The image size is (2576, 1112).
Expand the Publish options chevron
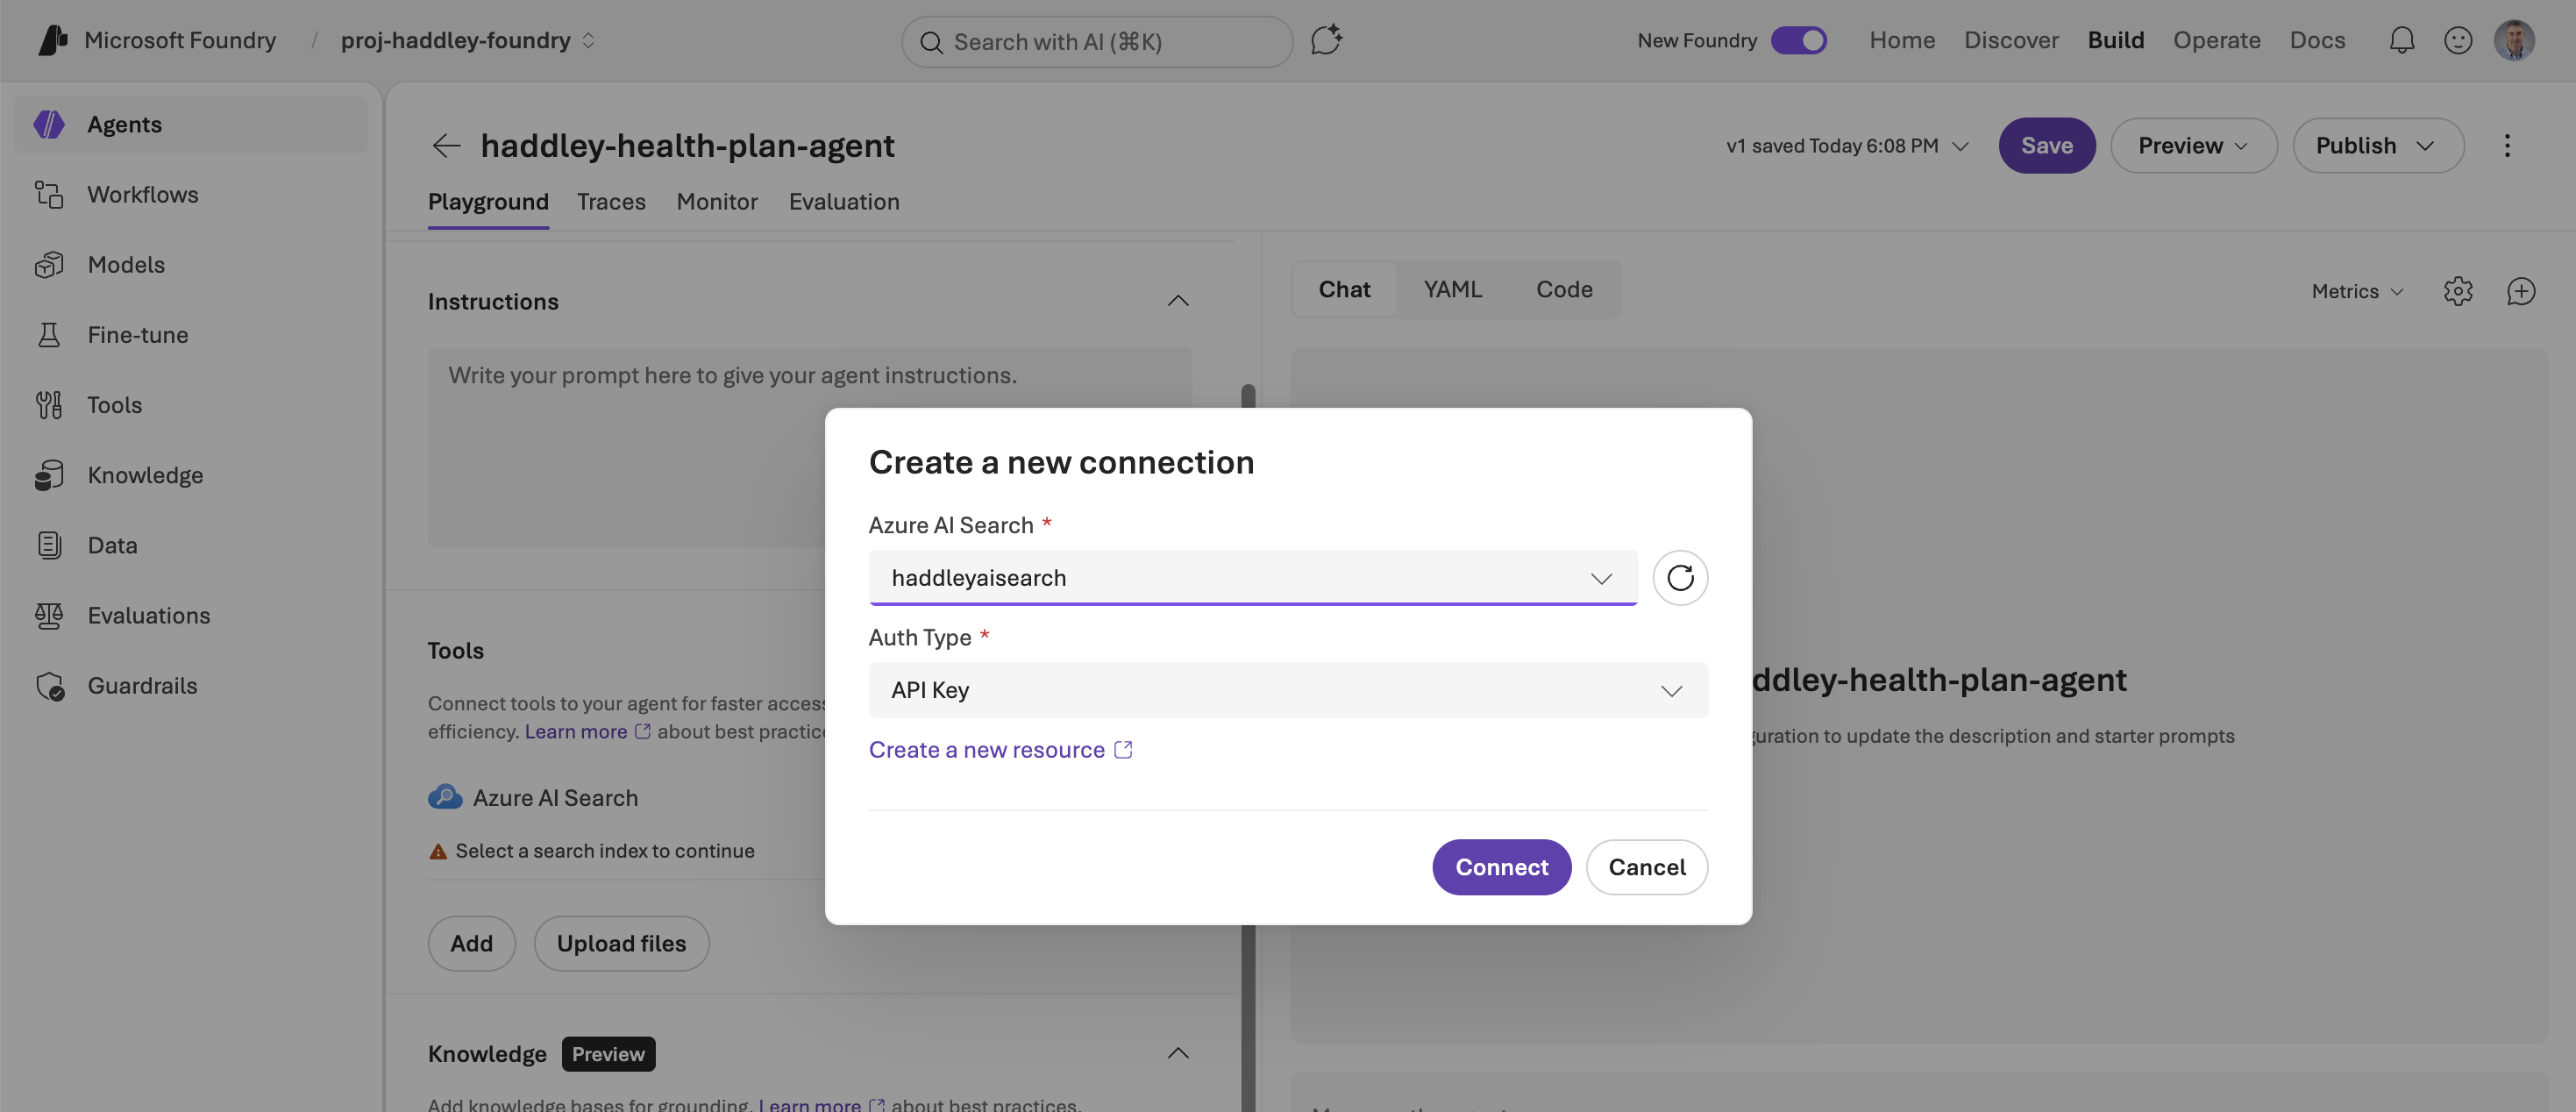(x=2425, y=145)
